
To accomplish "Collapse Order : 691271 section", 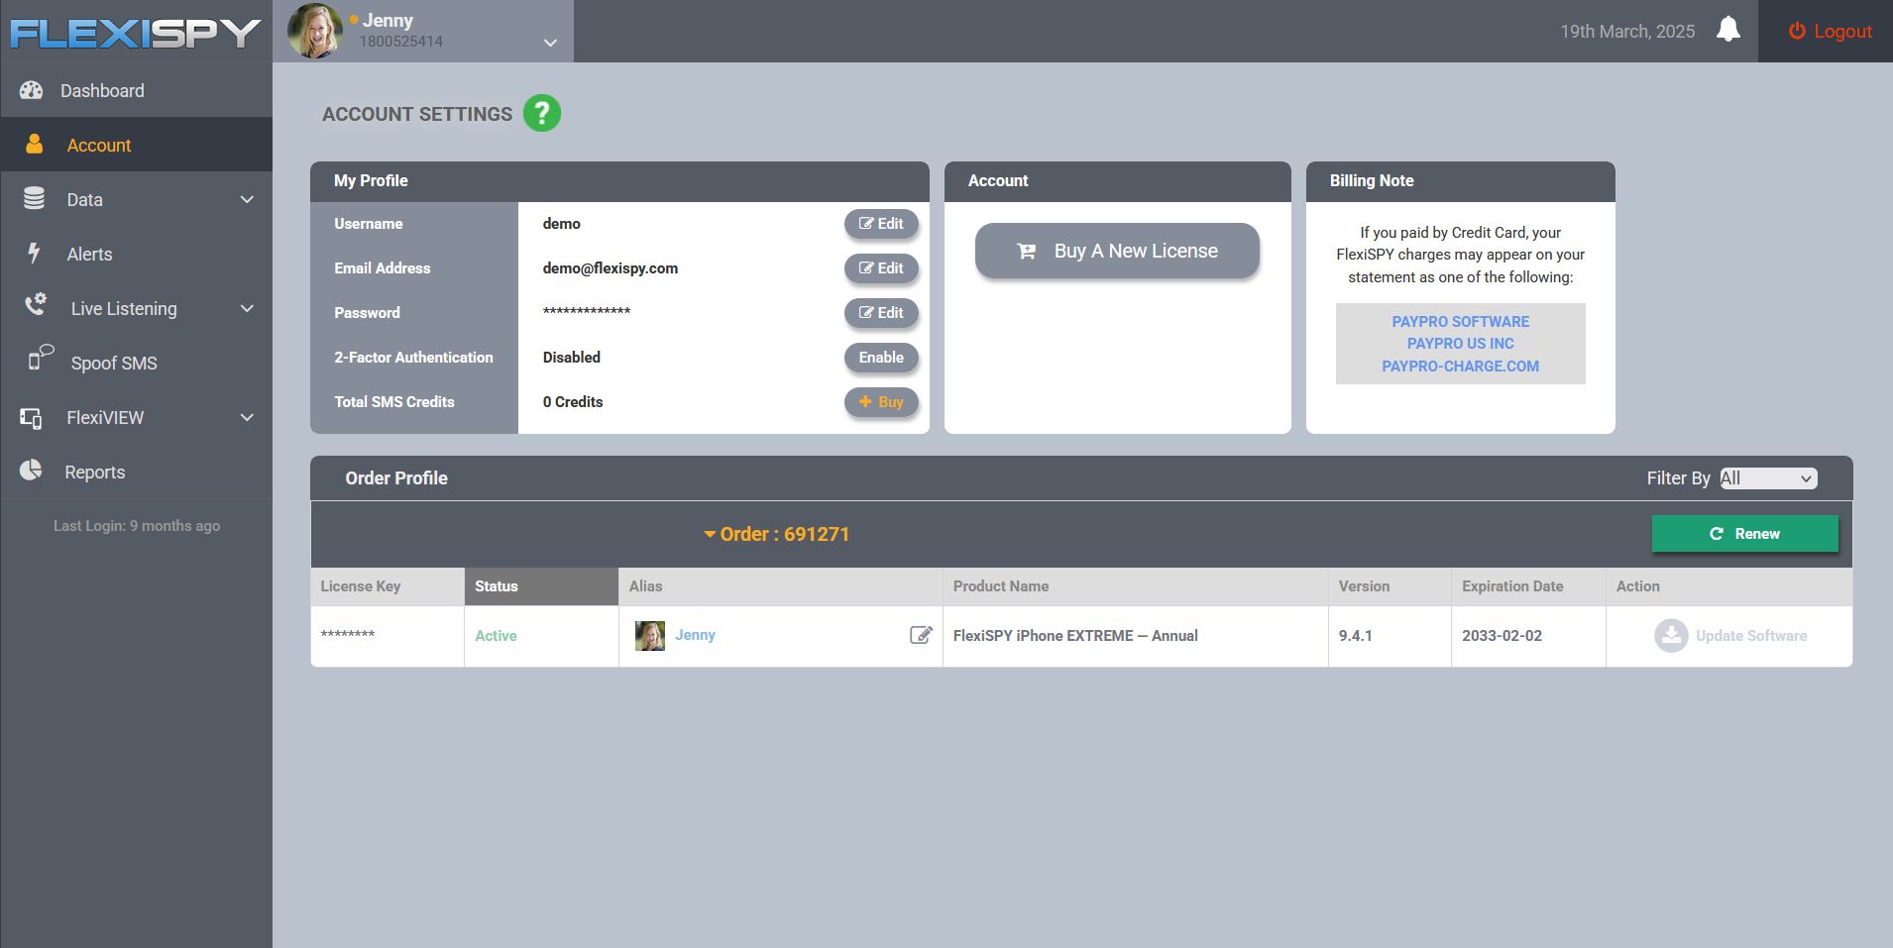I will 776,534.
